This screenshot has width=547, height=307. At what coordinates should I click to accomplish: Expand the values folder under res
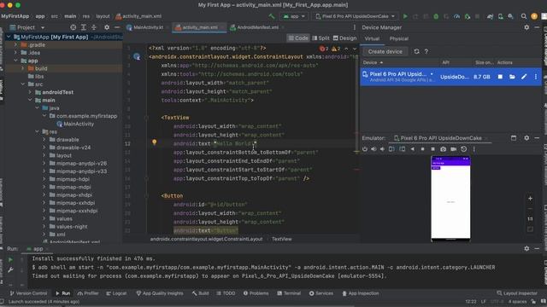(x=44, y=218)
